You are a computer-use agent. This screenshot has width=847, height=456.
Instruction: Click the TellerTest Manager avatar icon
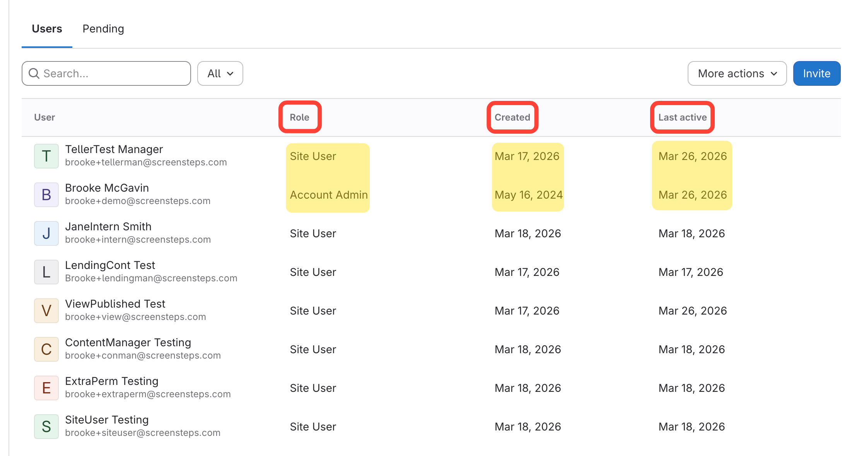[46, 156]
